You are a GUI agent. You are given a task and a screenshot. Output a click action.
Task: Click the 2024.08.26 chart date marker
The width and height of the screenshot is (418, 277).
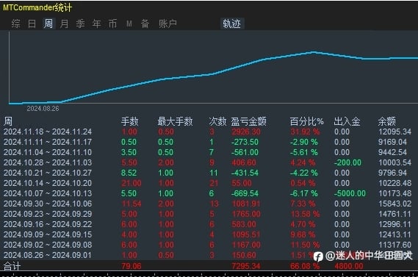[43, 109]
